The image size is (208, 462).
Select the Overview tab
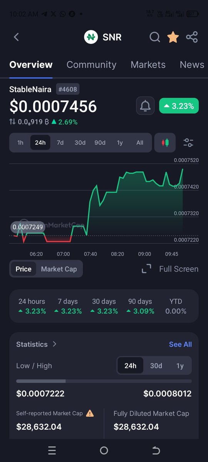31,65
